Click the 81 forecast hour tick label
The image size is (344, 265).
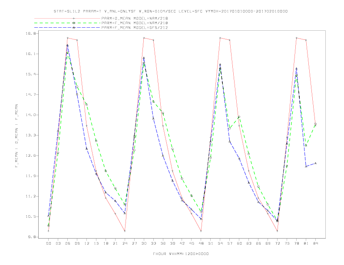point(306,243)
